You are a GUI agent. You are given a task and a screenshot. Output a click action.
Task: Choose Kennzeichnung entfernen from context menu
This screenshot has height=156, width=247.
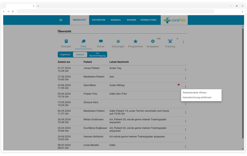(201, 98)
